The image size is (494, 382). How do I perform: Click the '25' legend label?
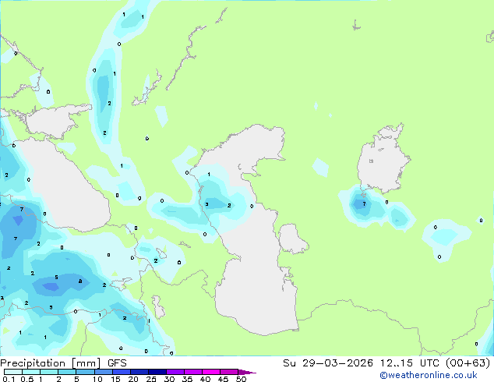(x=151, y=379)
